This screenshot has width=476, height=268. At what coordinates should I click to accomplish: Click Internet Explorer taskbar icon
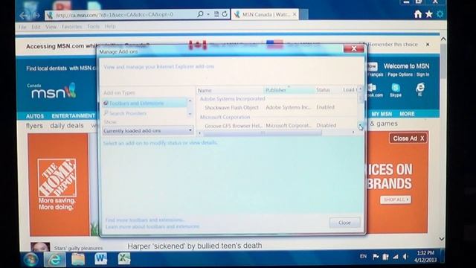tap(54, 259)
